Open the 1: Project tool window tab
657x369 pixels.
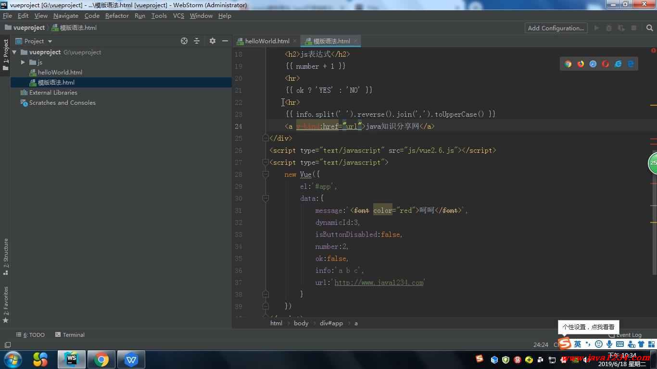point(6,55)
